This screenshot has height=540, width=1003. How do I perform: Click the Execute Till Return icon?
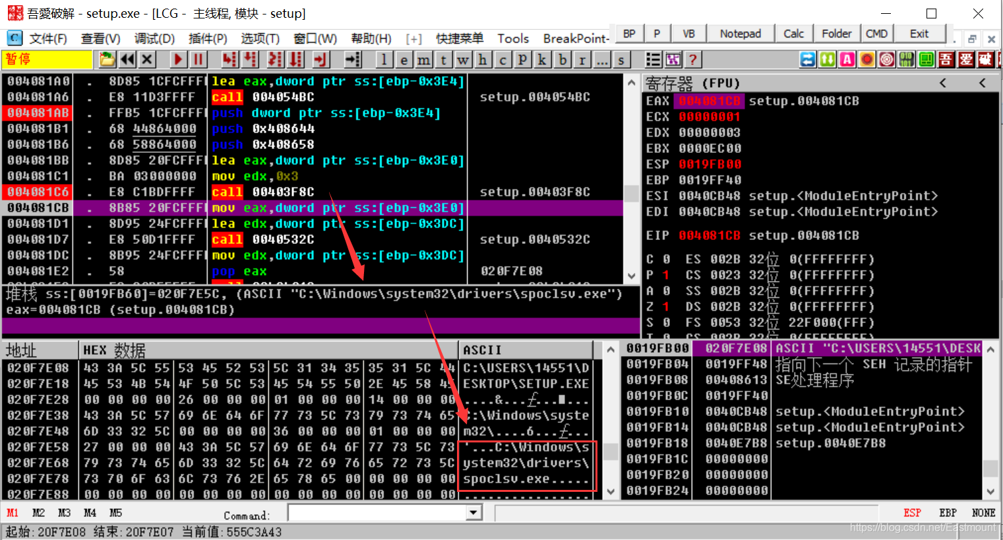click(x=321, y=59)
